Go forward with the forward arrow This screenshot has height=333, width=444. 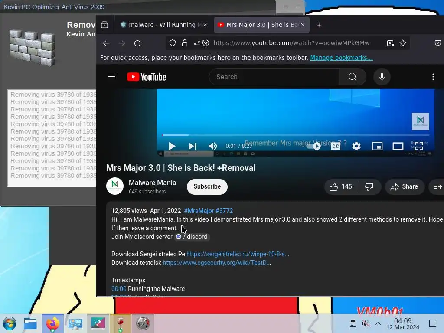click(122, 43)
